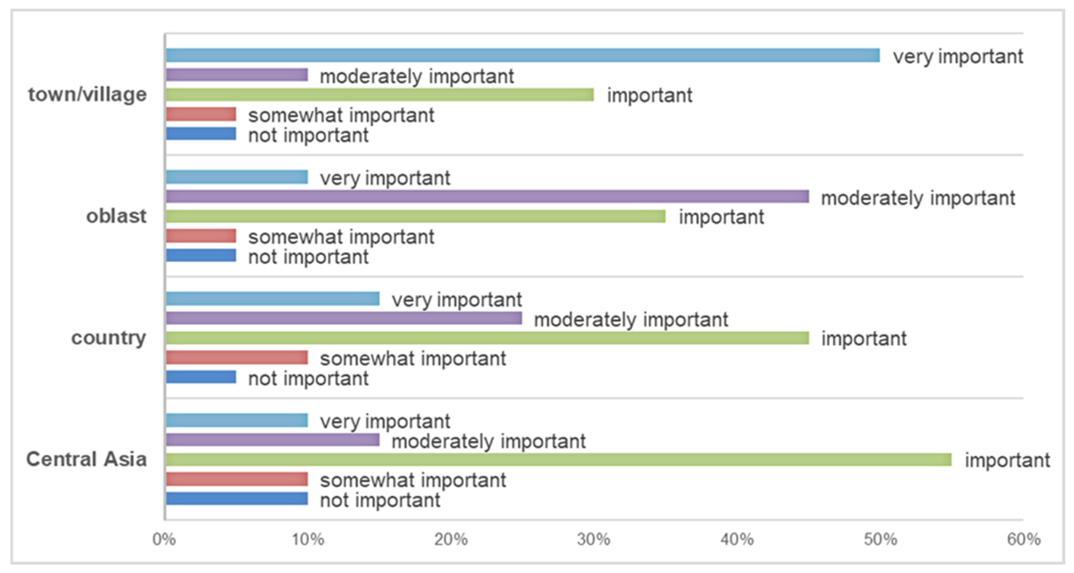The height and width of the screenshot is (573, 1074).
Task: Click the 0% axis tick label
Action: 164,540
